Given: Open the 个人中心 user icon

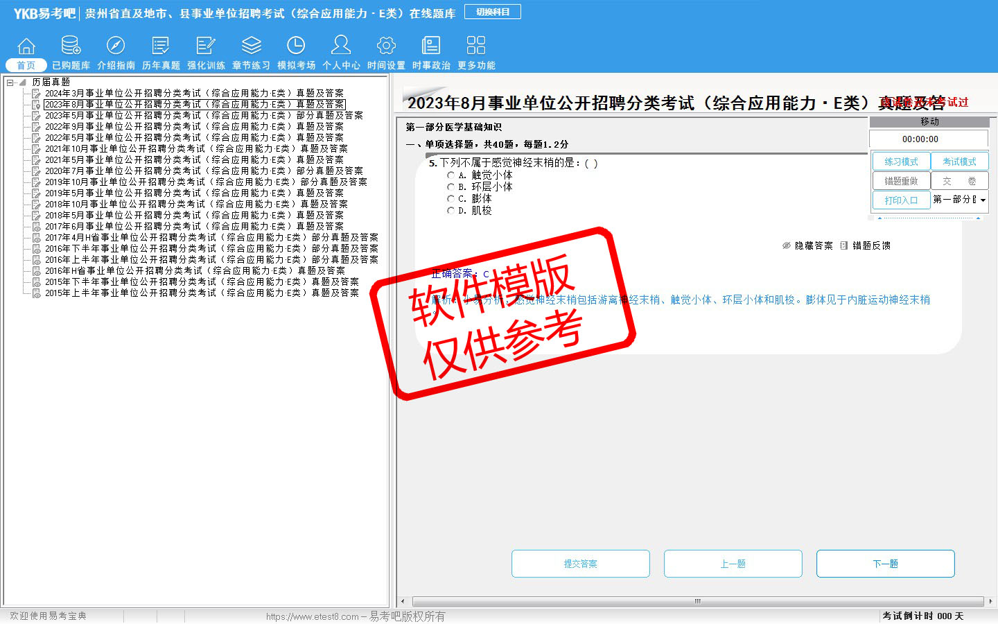Looking at the screenshot, I should tap(341, 46).
